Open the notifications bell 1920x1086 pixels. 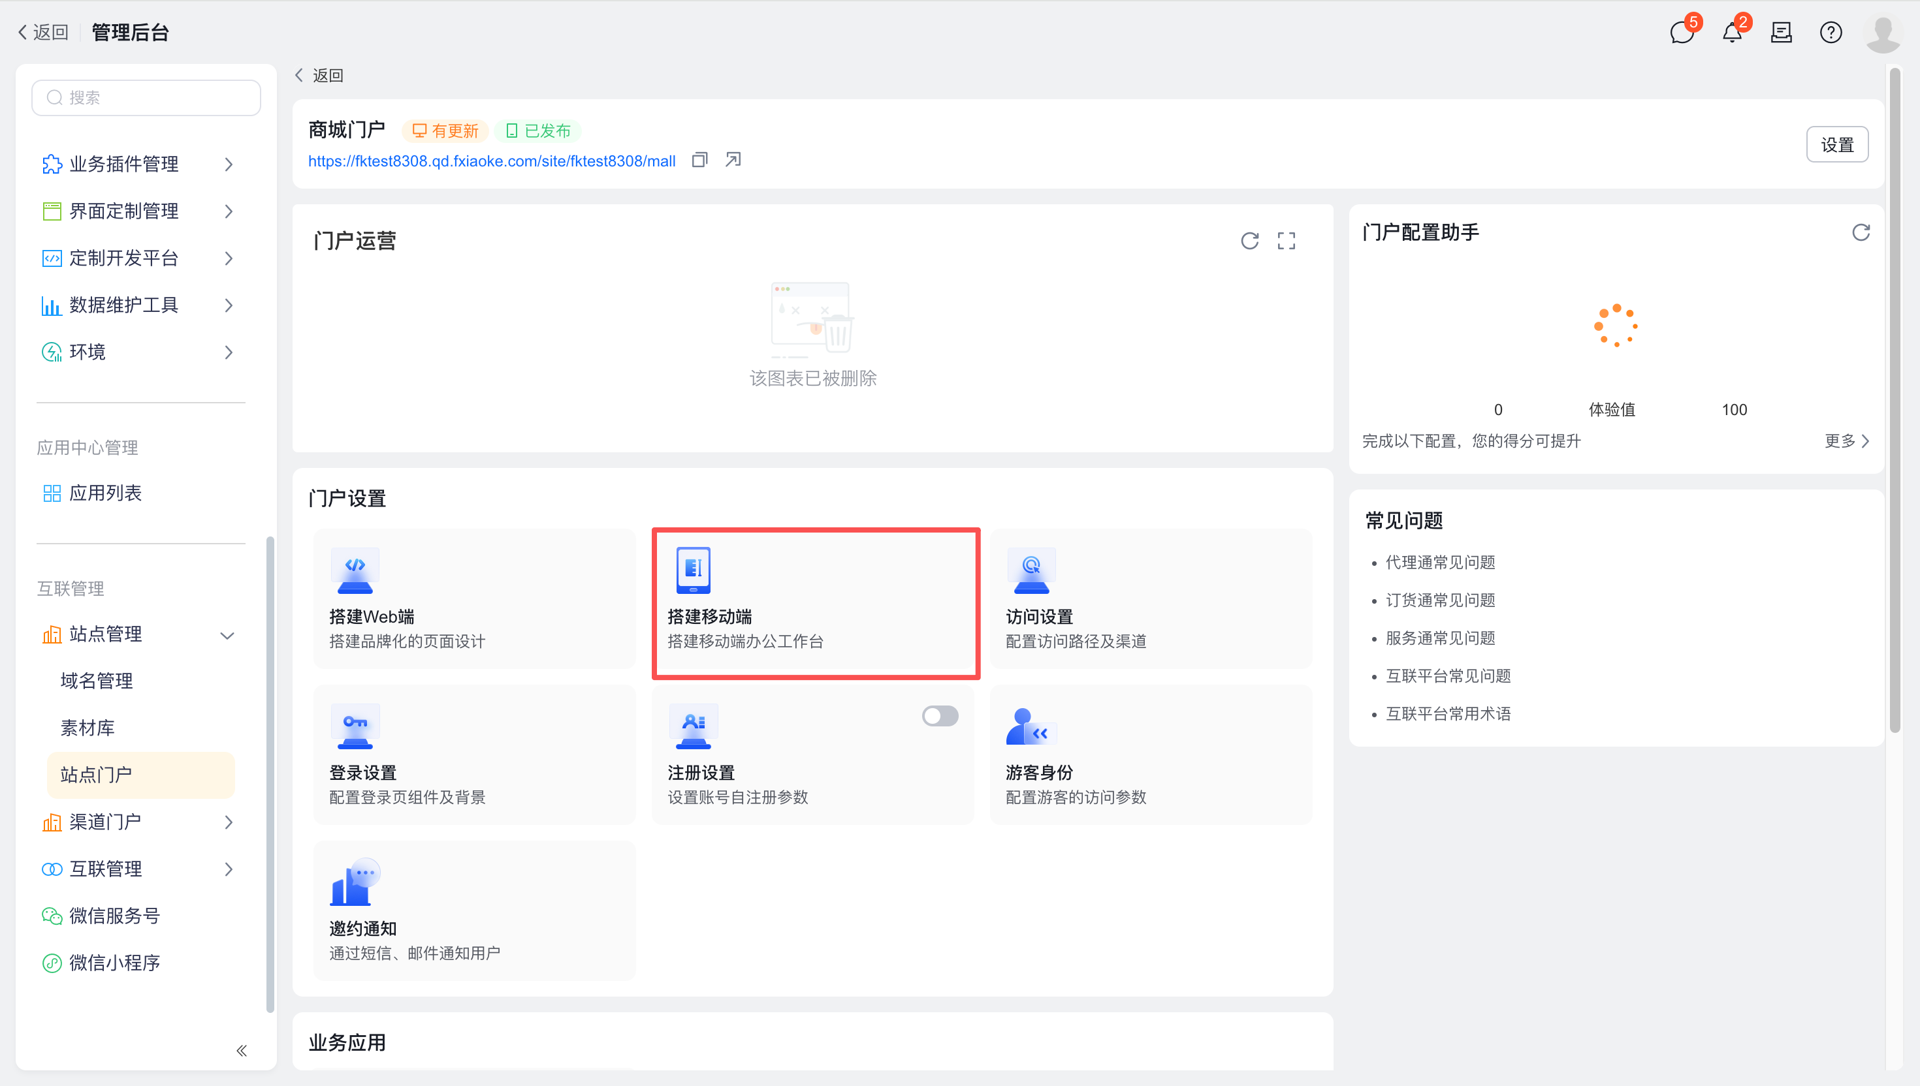coord(1732,33)
